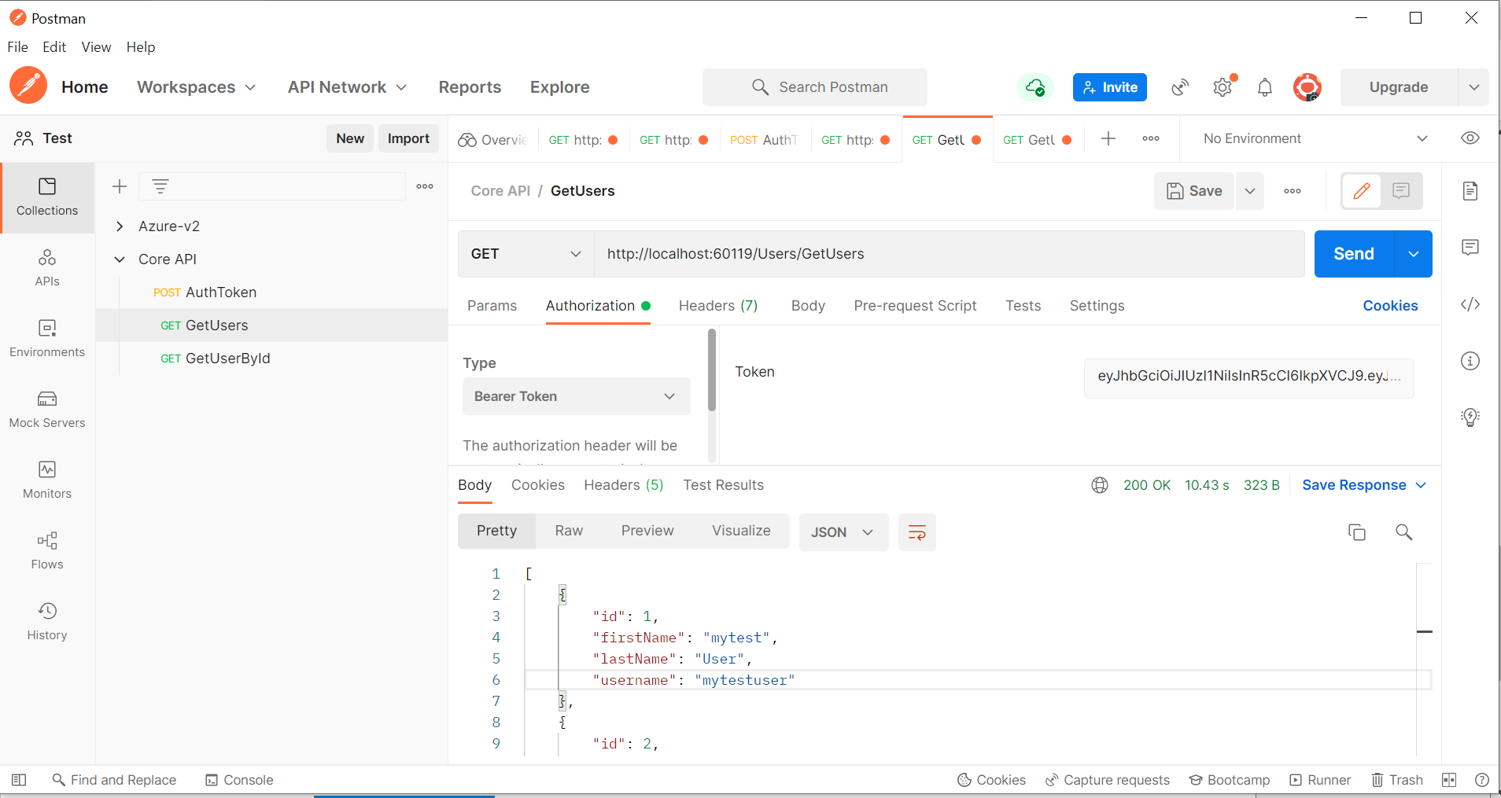
Task: Switch to comment mode toggle
Action: pos(1401,191)
